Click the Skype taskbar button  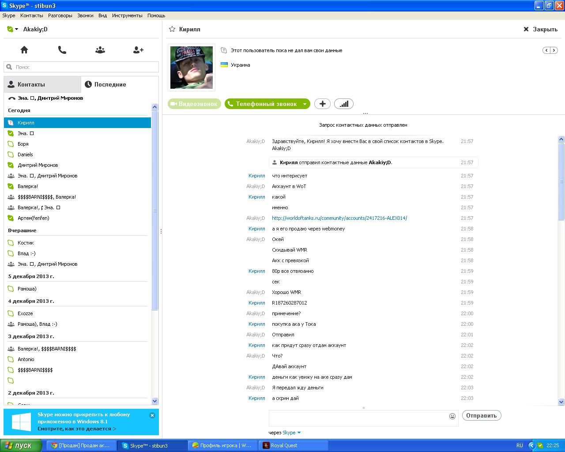pyautogui.click(x=152, y=445)
